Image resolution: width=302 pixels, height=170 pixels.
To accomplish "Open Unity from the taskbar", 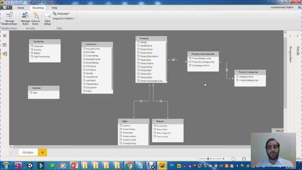I will 30,166.
